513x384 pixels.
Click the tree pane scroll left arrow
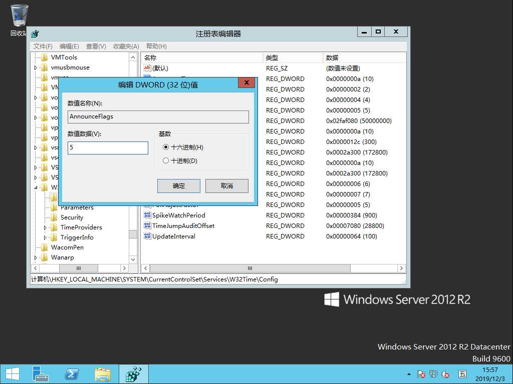36,268
